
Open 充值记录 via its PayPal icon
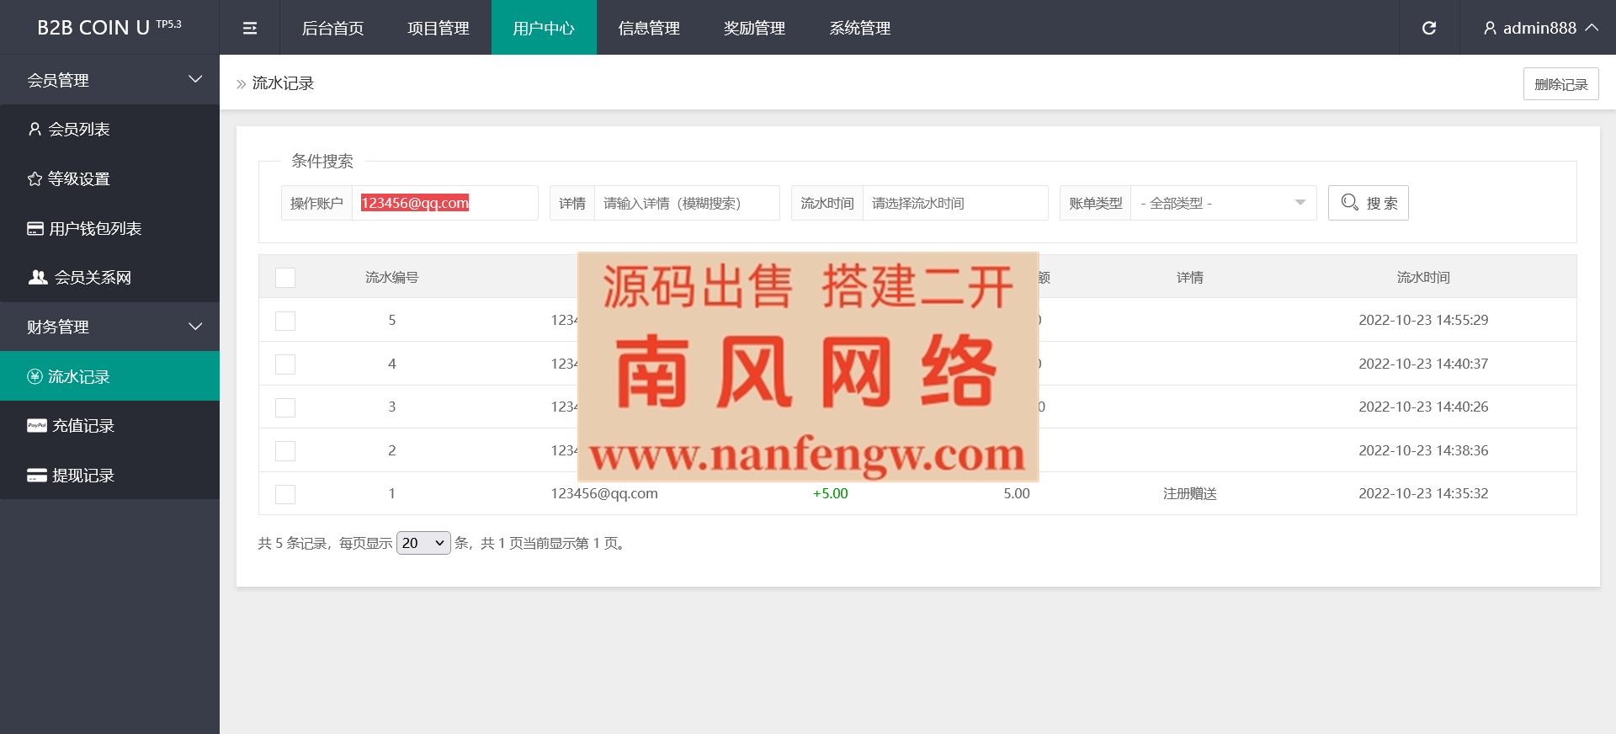[x=36, y=425]
